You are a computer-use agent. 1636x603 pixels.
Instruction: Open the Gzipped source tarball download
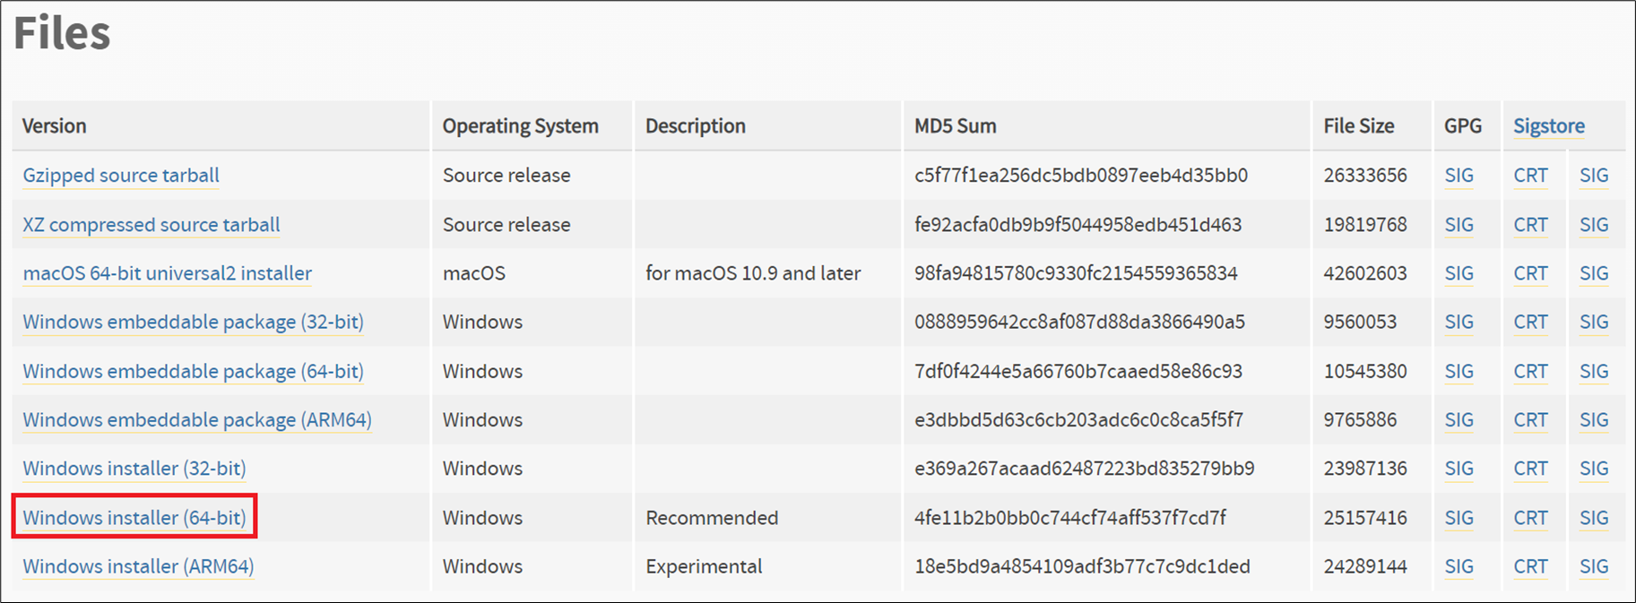[x=121, y=176]
